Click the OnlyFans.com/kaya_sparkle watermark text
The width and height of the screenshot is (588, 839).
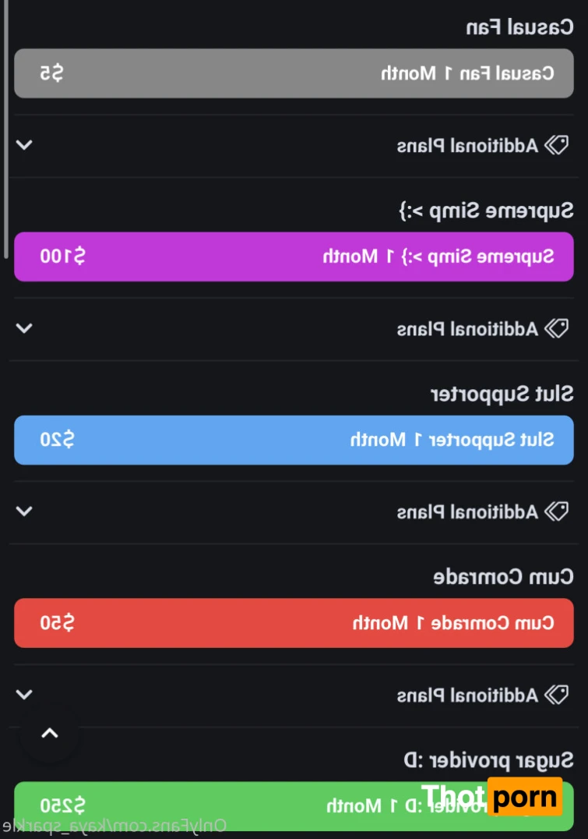(113, 826)
